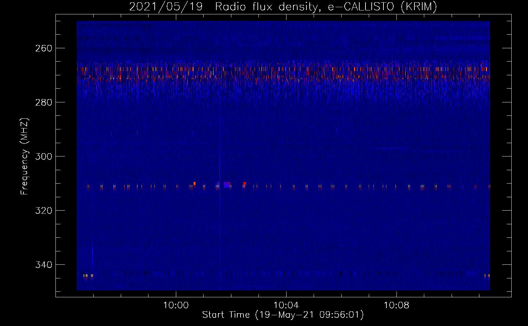Click the 10:04 time tick label
This screenshot has height=326, width=528.
point(286,305)
